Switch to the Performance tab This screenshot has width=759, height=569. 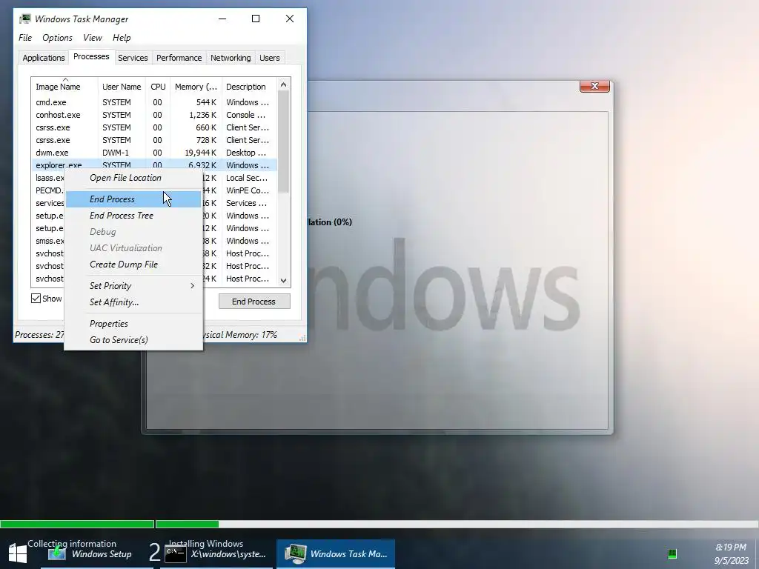pyautogui.click(x=179, y=58)
